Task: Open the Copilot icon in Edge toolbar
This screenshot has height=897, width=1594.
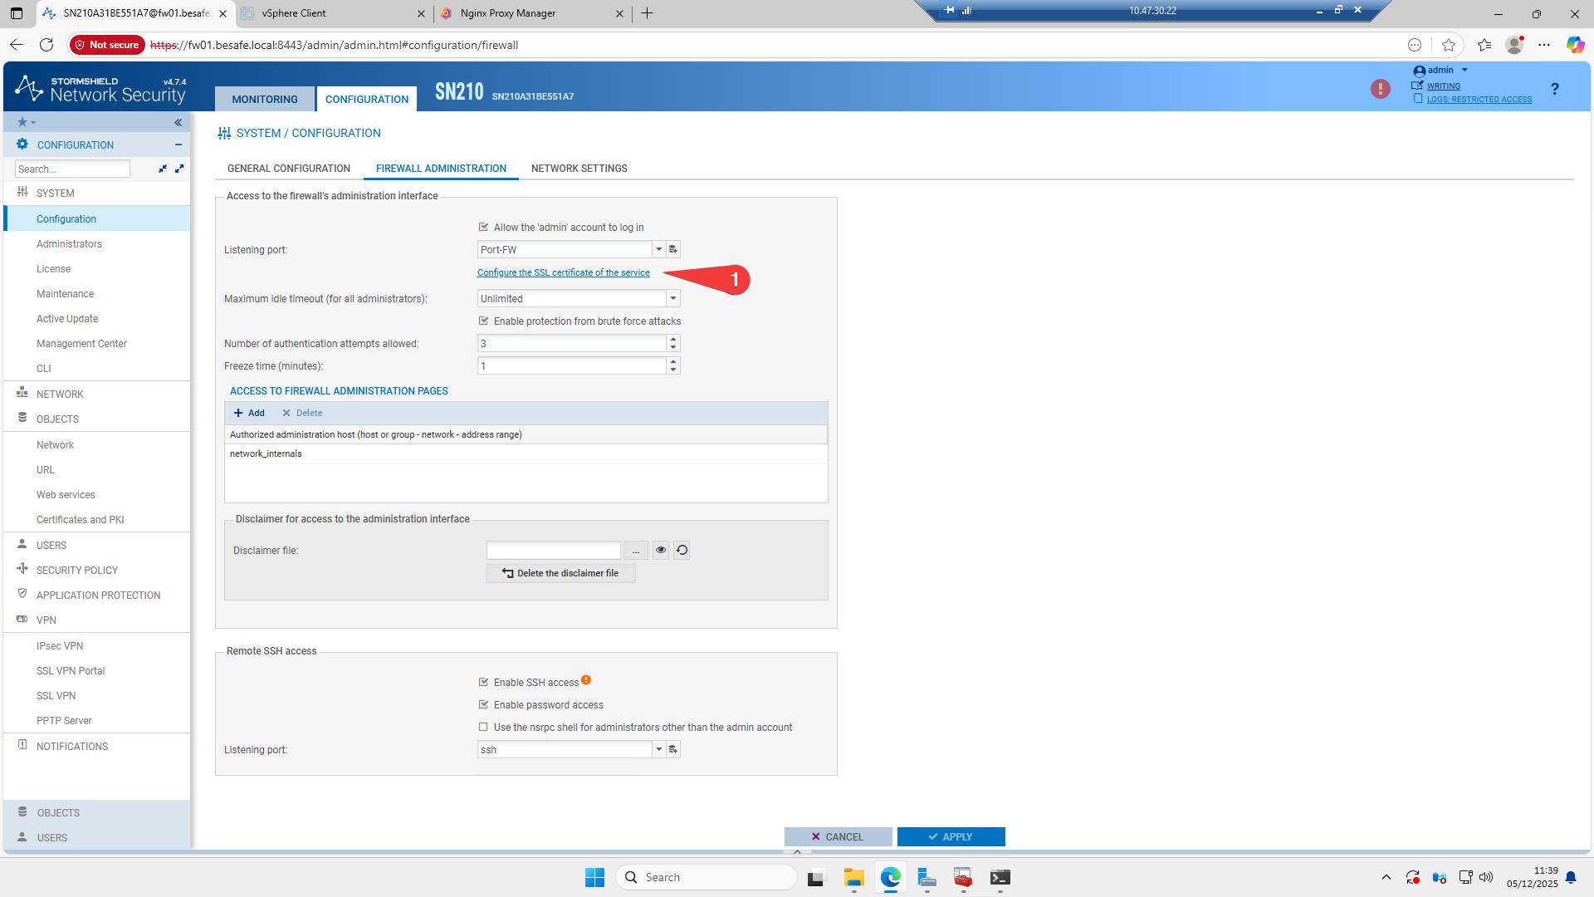Action: click(1574, 45)
